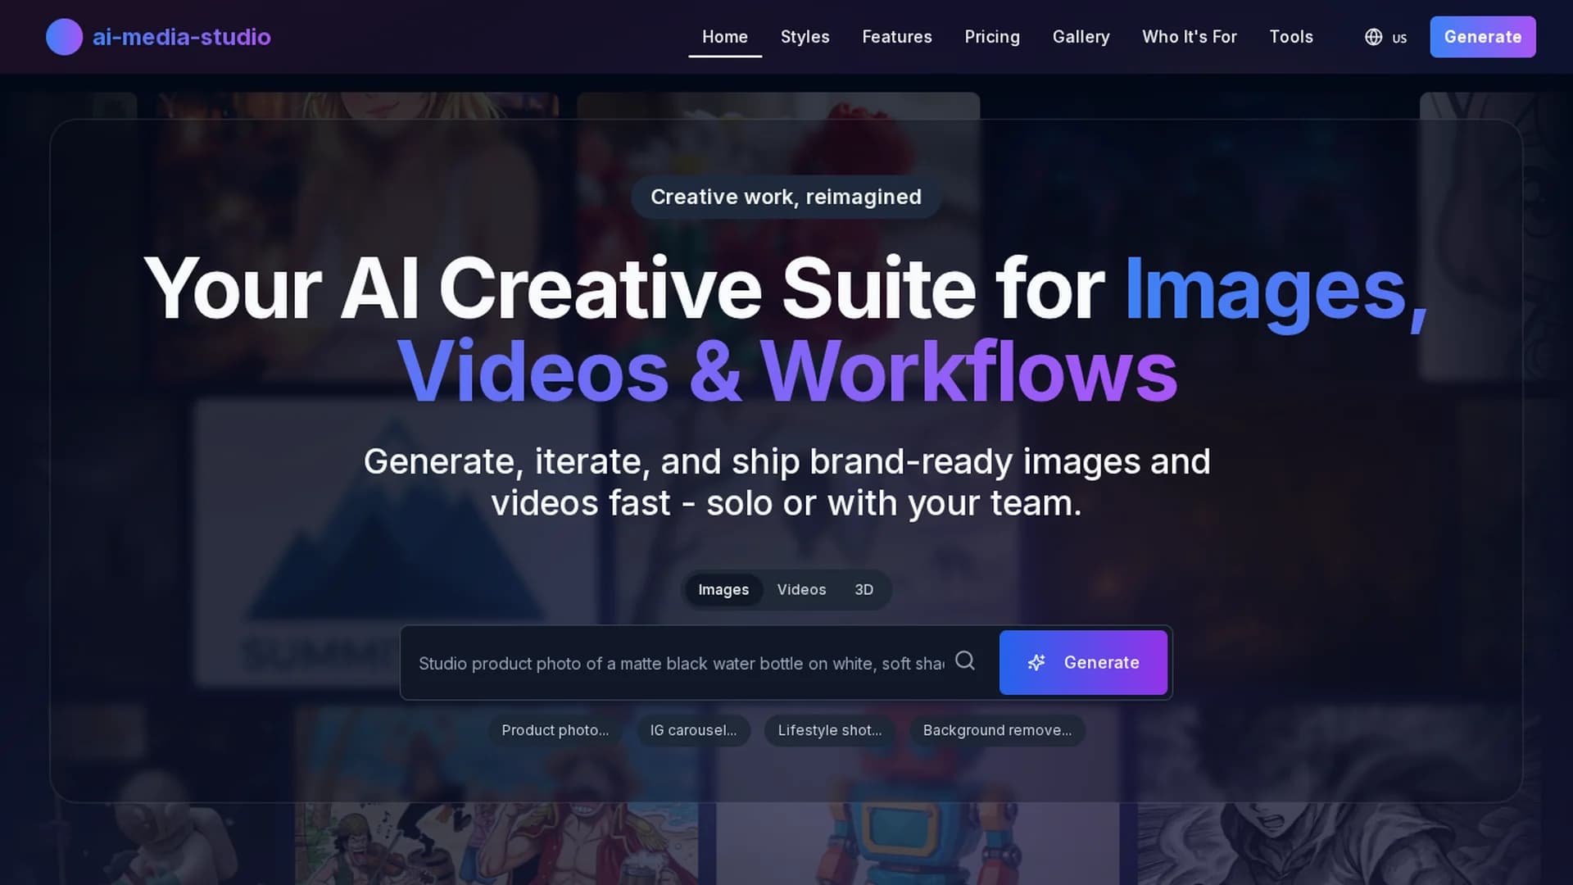Image resolution: width=1573 pixels, height=885 pixels.
Task: Open the Who It's For link
Action: click(x=1190, y=37)
